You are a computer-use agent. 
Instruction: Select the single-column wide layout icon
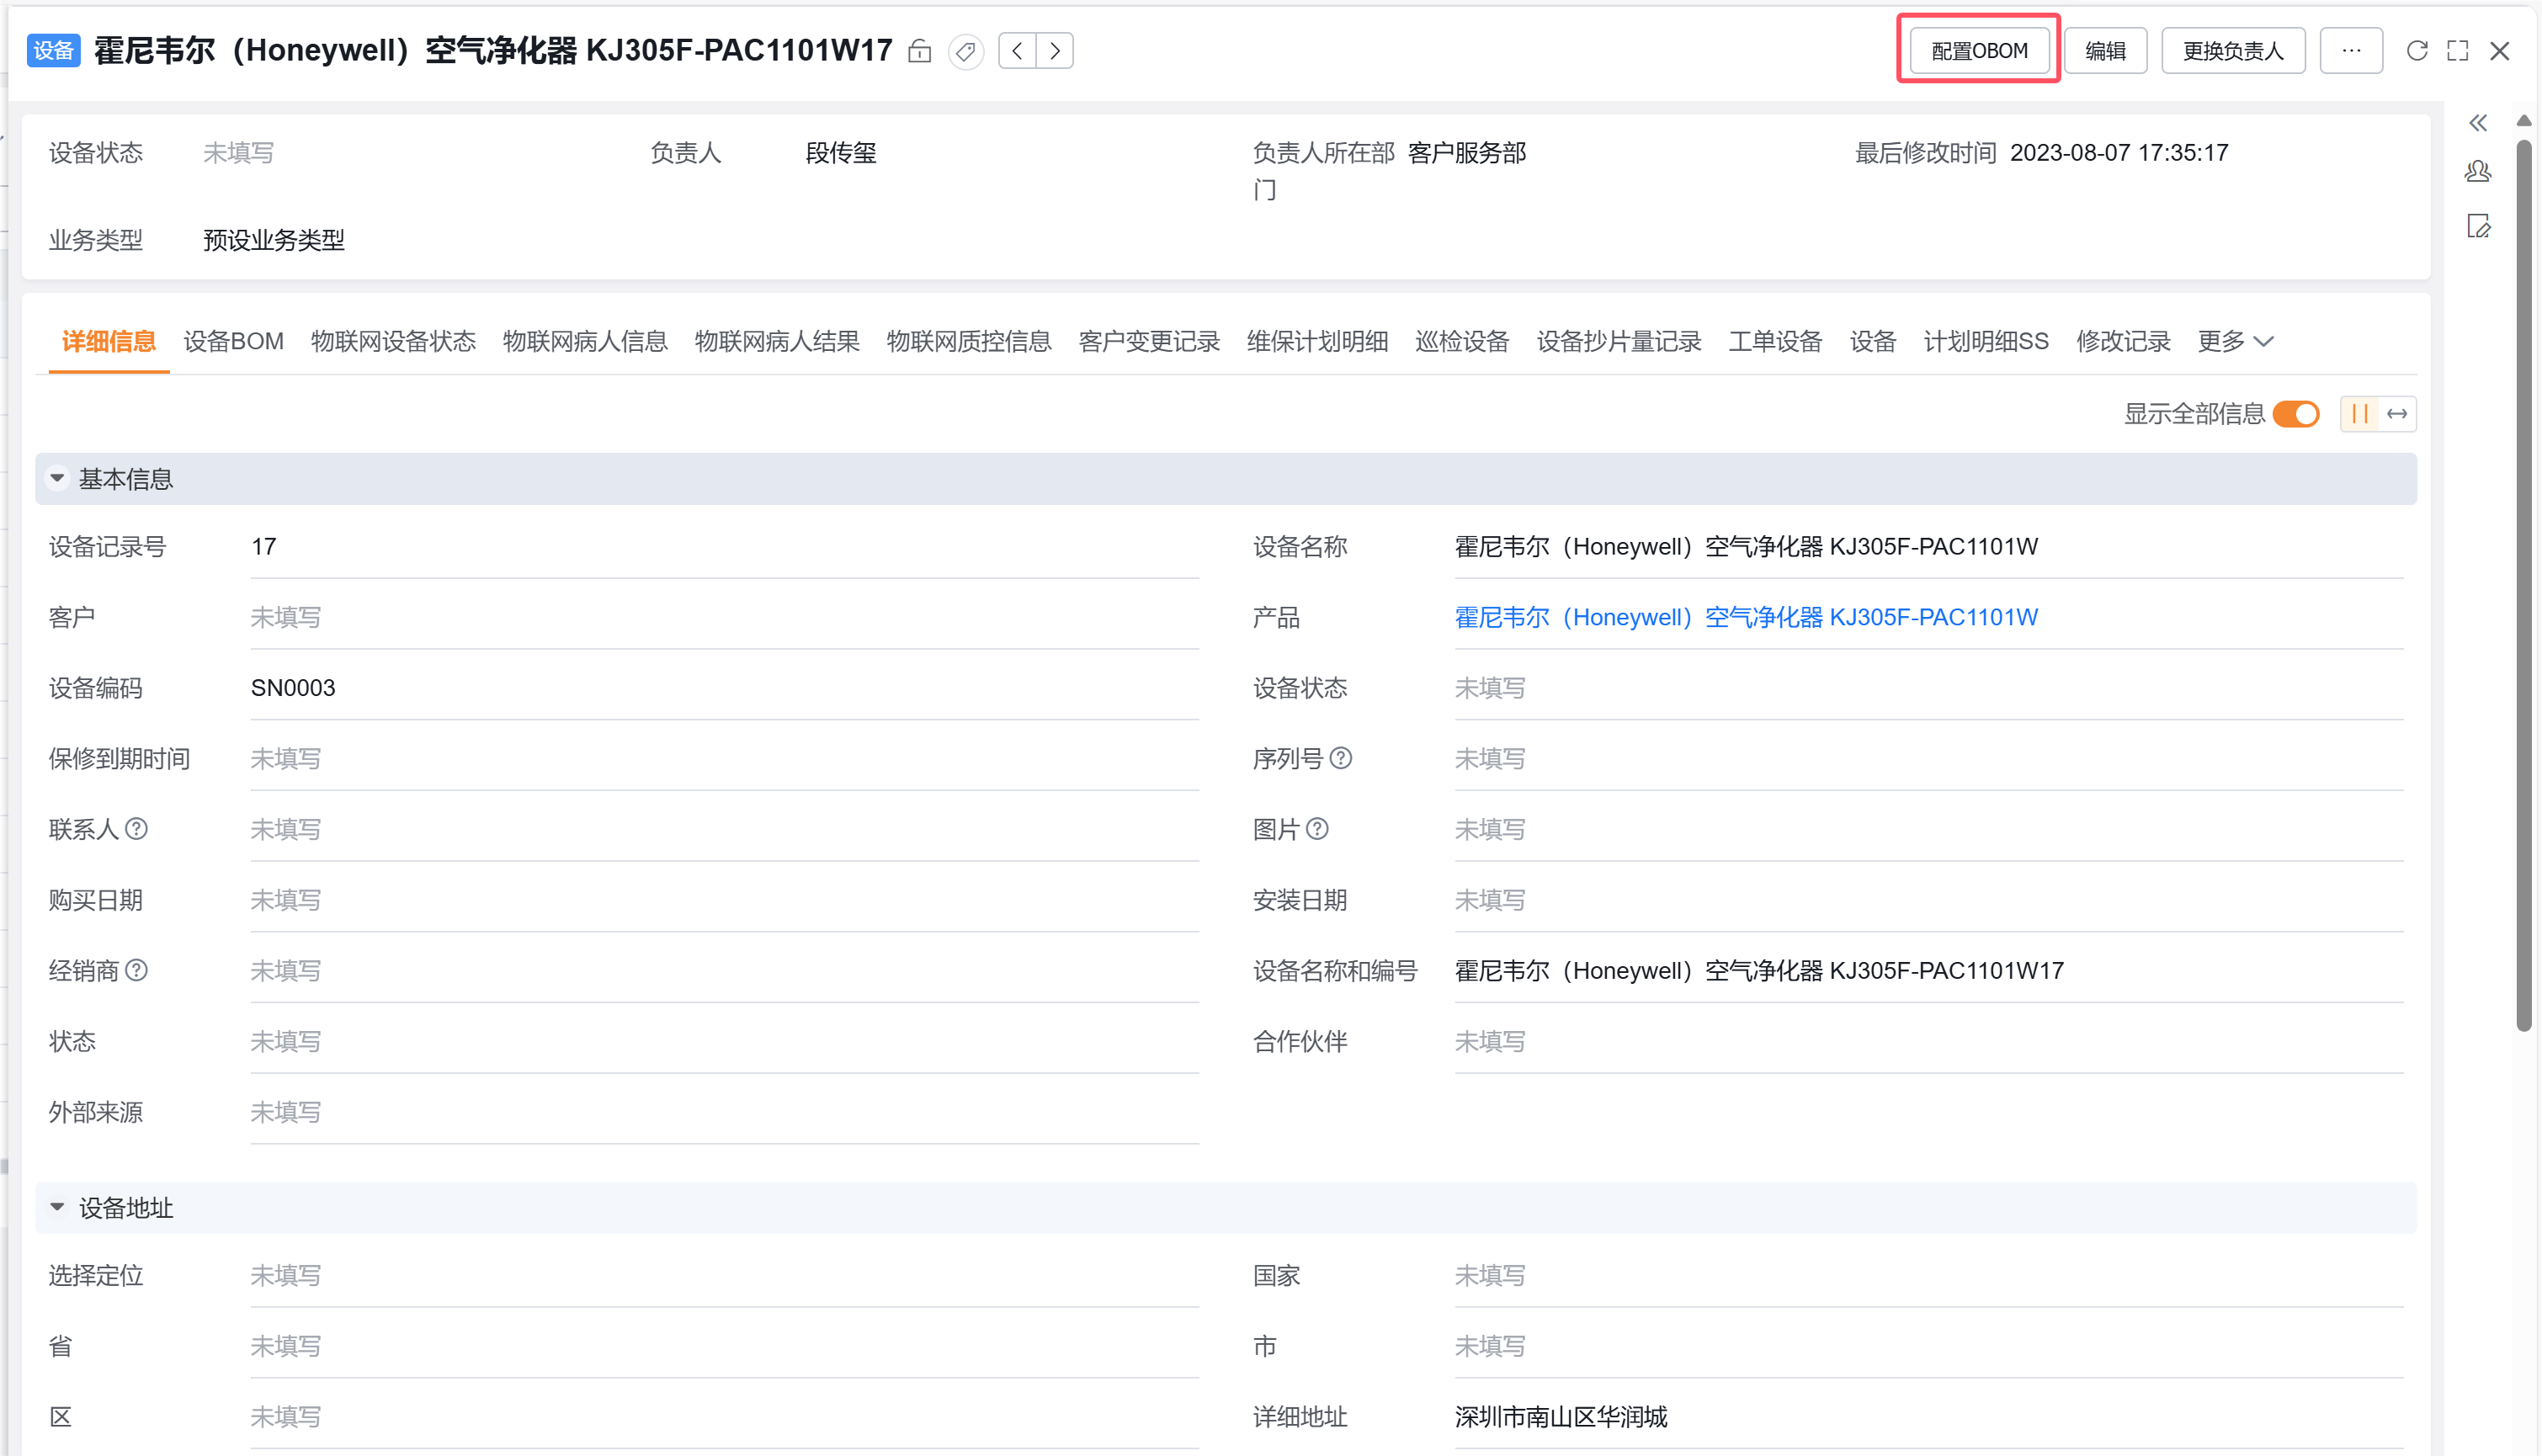tap(2397, 414)
